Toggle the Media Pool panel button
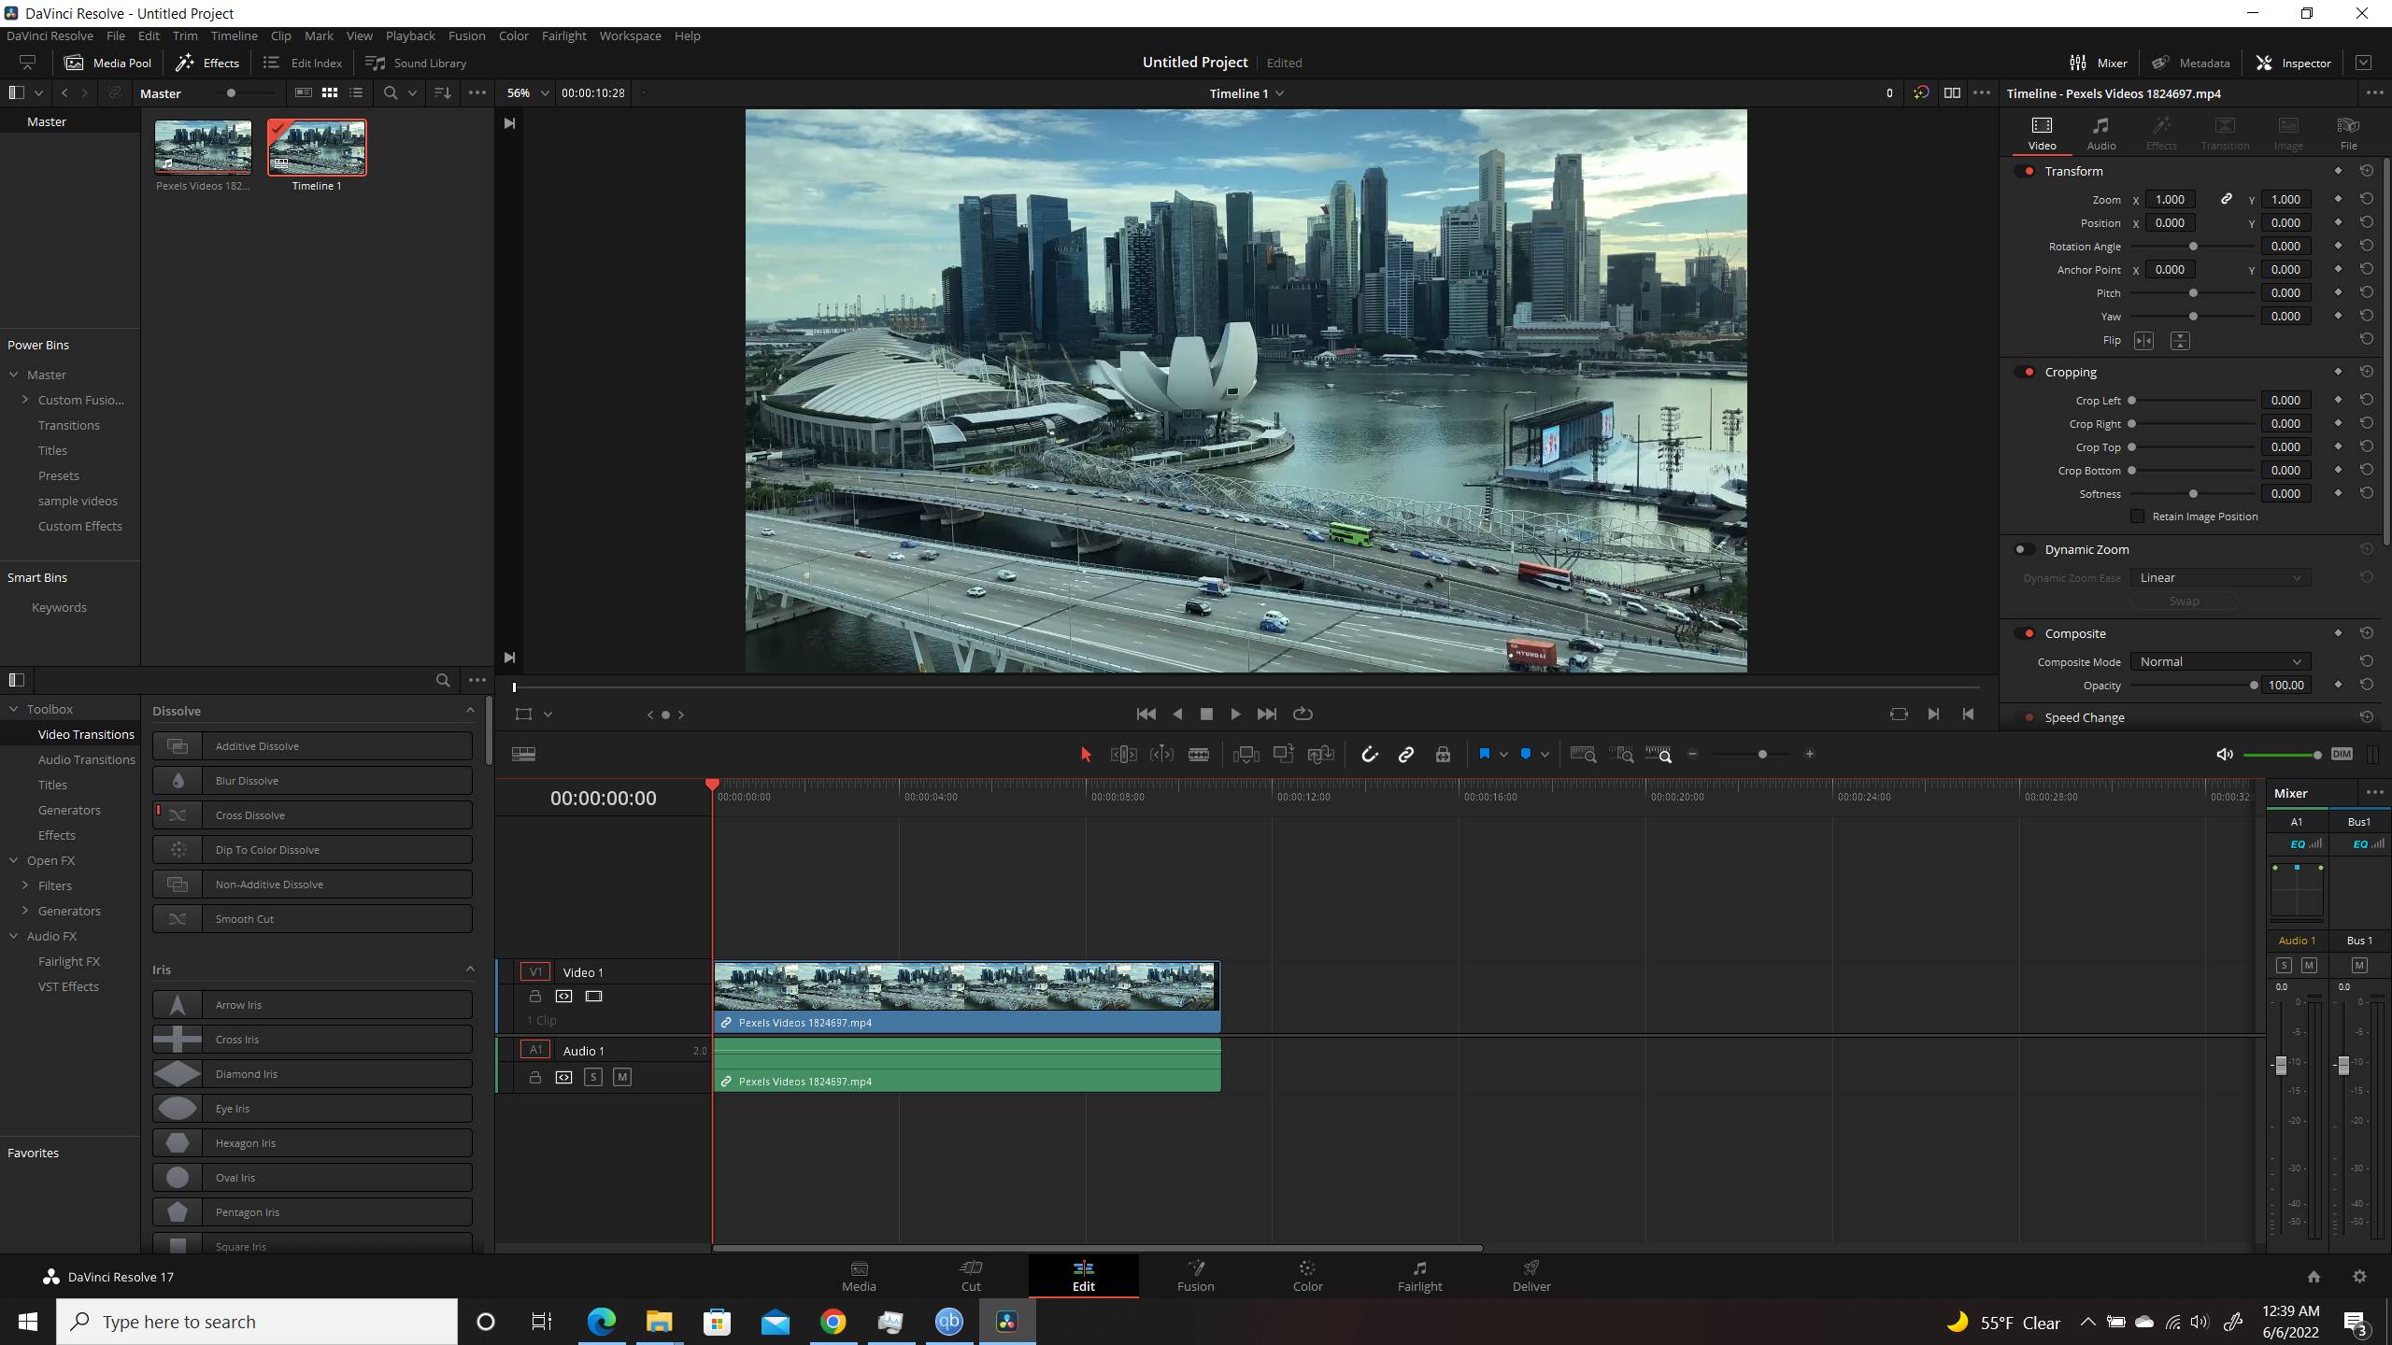Screen dimensions: 2392x1345 [x=107, y=63]
